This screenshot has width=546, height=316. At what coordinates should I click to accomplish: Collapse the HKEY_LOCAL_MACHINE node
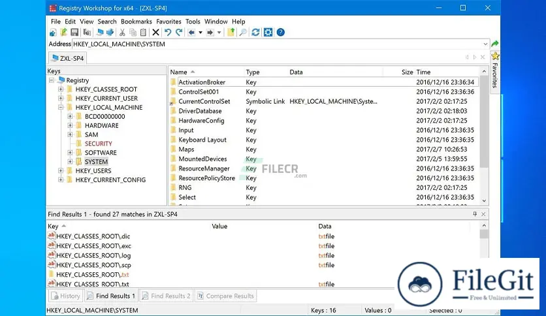point(61,107)
